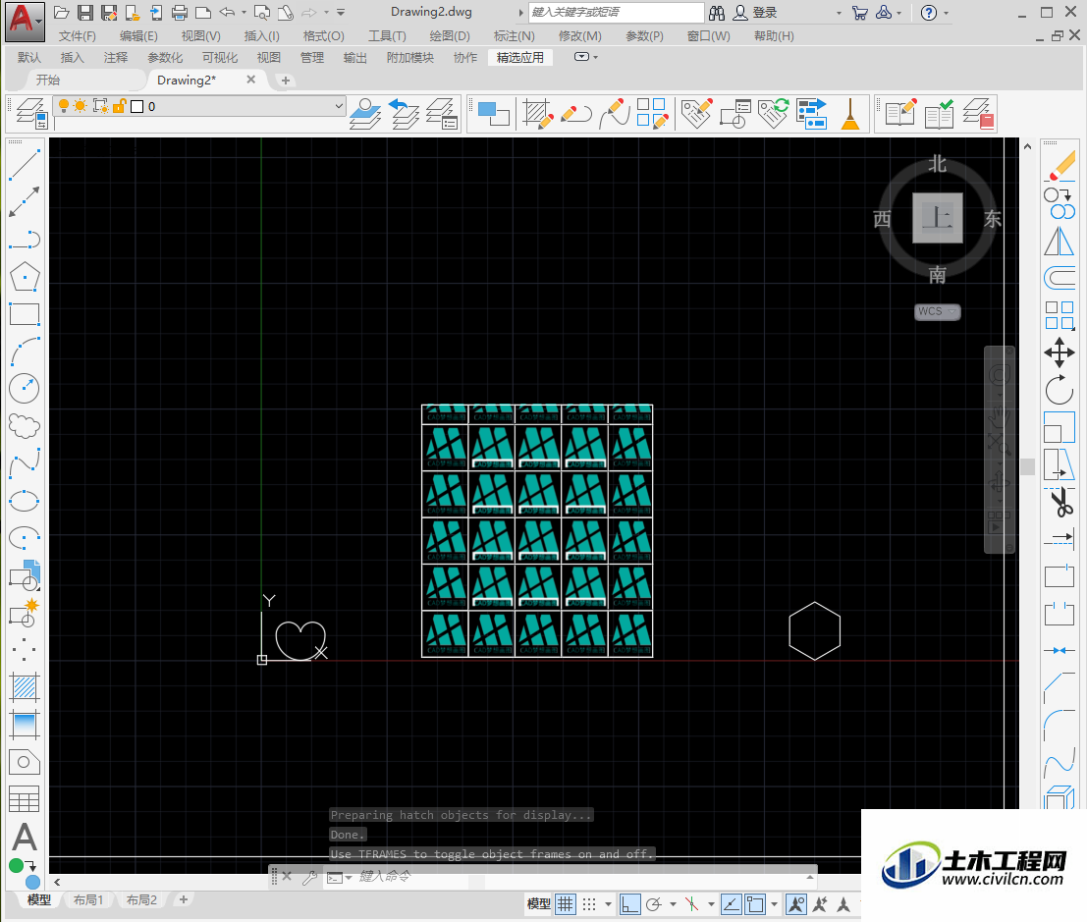Viewport: 1087px width, 922px height.
Task: Select the Erase modify tool
Action: point(1060,165)
